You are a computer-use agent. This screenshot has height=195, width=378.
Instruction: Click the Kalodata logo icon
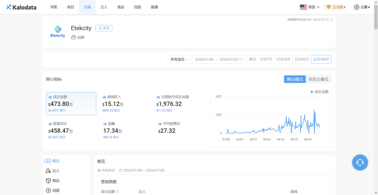[9, 7]
